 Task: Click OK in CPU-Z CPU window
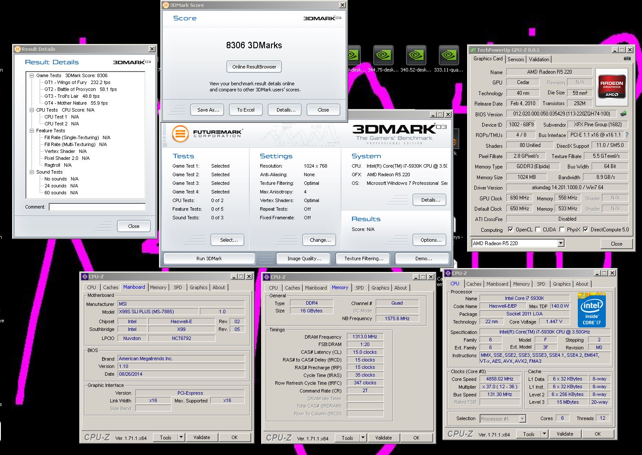pyautogui.click(x=598, y=434)
